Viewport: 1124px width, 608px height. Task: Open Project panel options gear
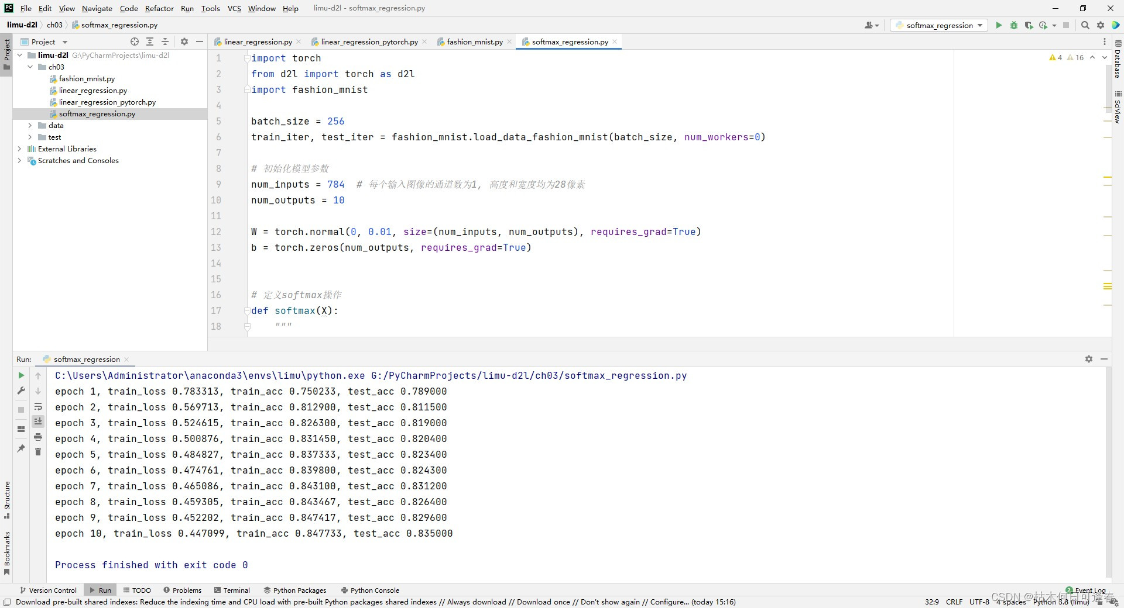tap(184, 42)
